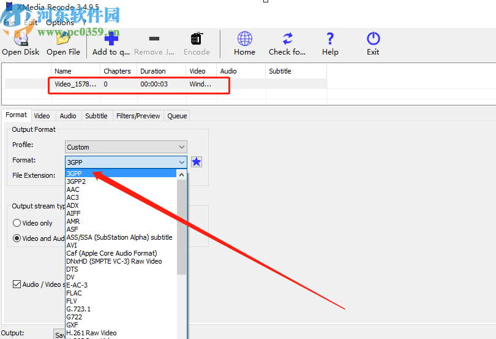The width and height of the screenshot is (496, 339).
Task: Click the Remove Job minus icon
Action: click(154, 39)
